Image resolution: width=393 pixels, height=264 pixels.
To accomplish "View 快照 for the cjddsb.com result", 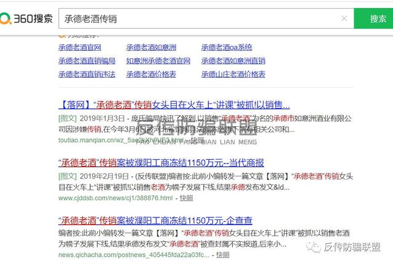I will (186, 198).
